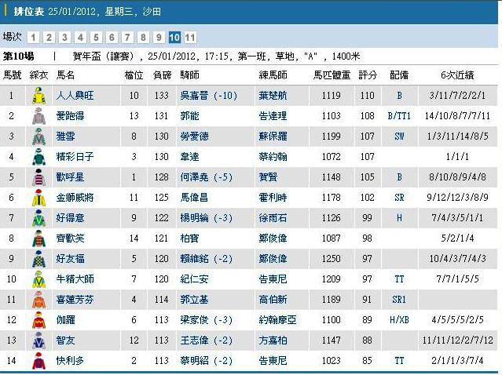The width and height of the screenshot is (502, 375).
Task: Click the silk icon for horse 14 快利多
Action: pyautogui.click(x=38, y=361)
